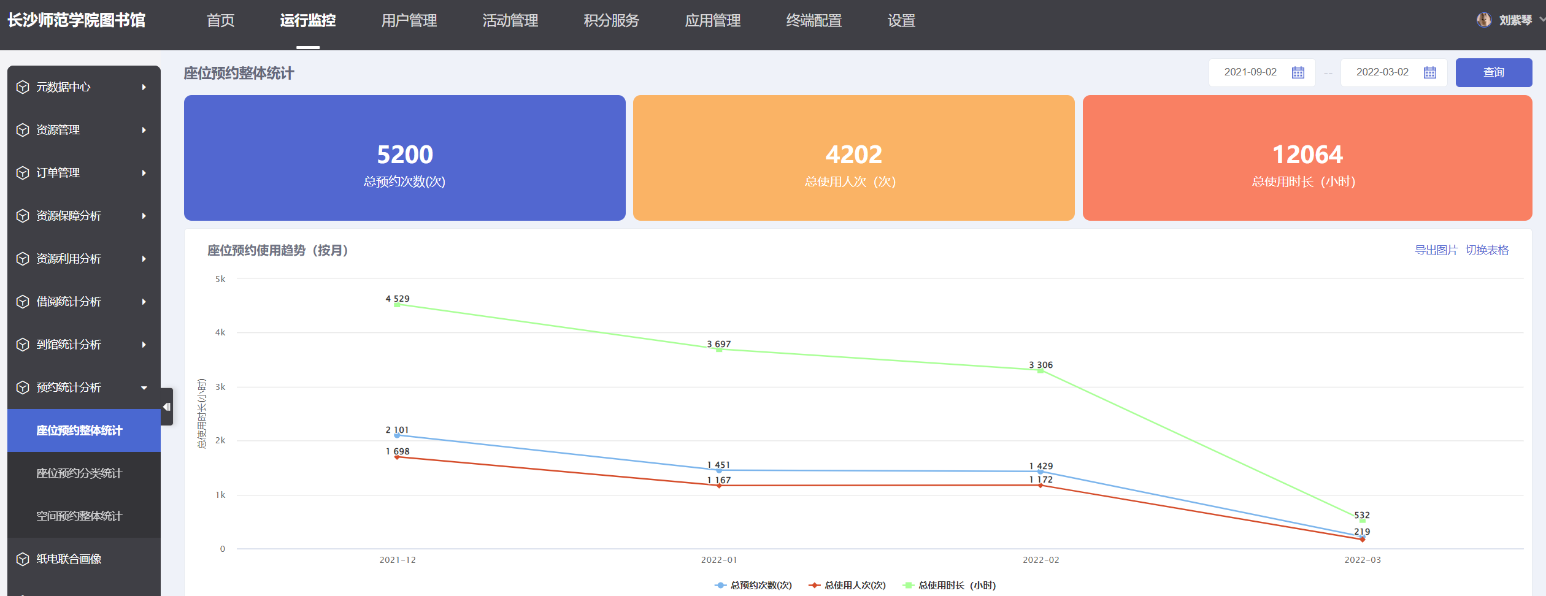Toggle the 总使用人次(次) legend series

pos(847,586)
